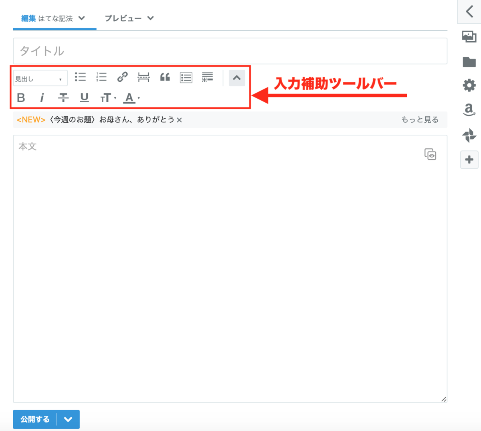Insert a bulleted list
This screenshot has height=431, width=481.
click(x=80, y=77)
